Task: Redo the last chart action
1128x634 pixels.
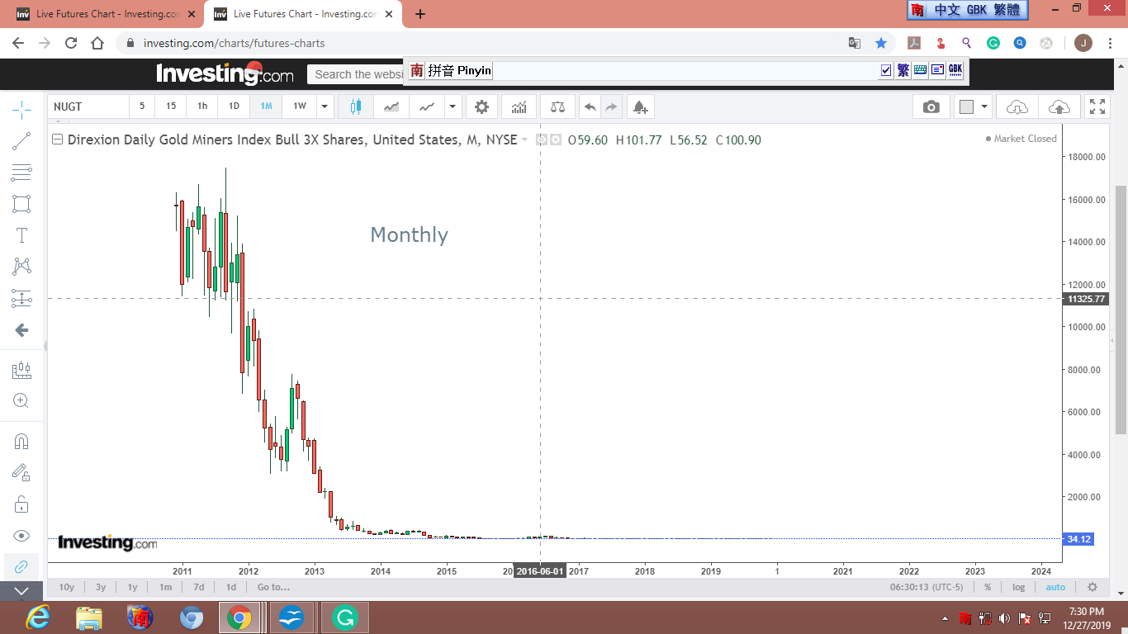Action: pos(611,106)
